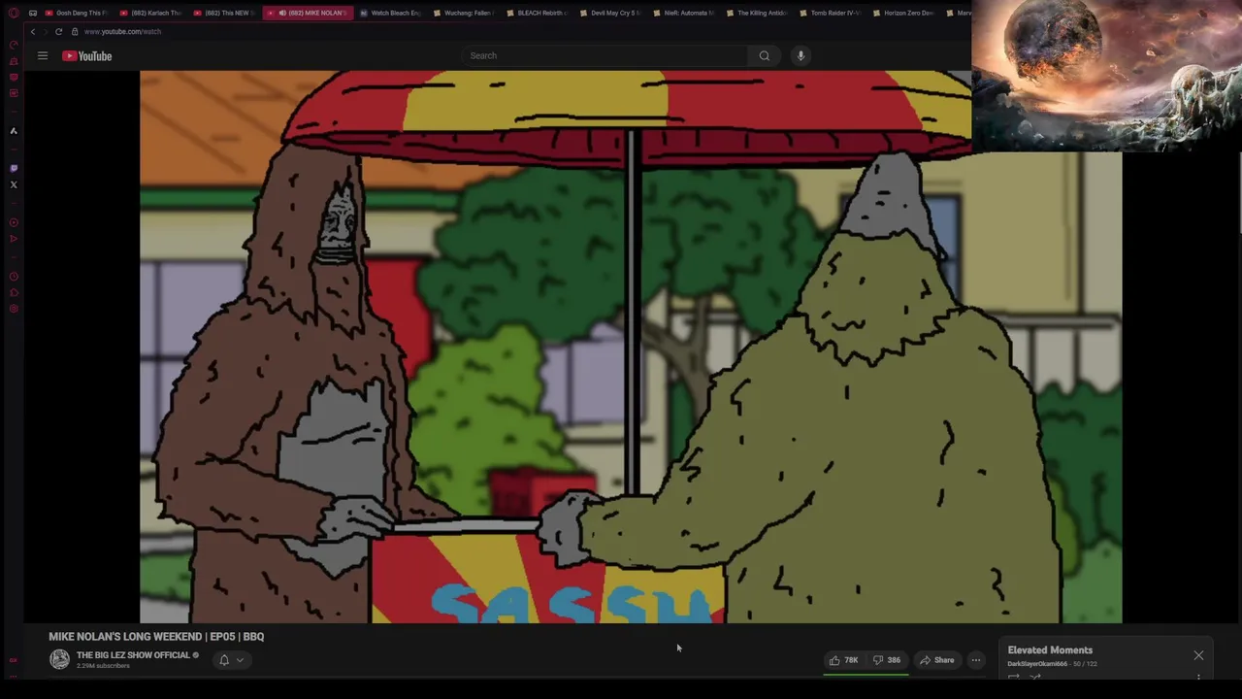
Task: Switch to the 'Watch Bleach' tab
Action: click(390, 13)
